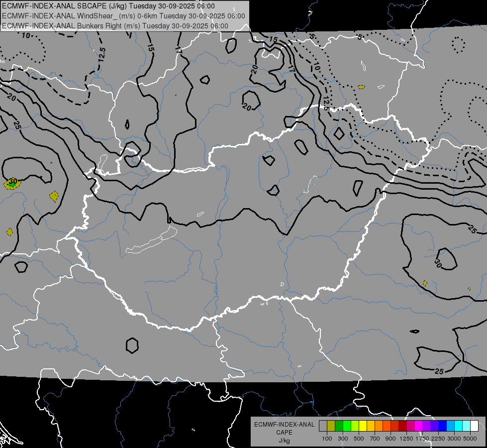Screen dimensions: 487x448
Task: Click the legend value 500
Action: pos(359,439)
